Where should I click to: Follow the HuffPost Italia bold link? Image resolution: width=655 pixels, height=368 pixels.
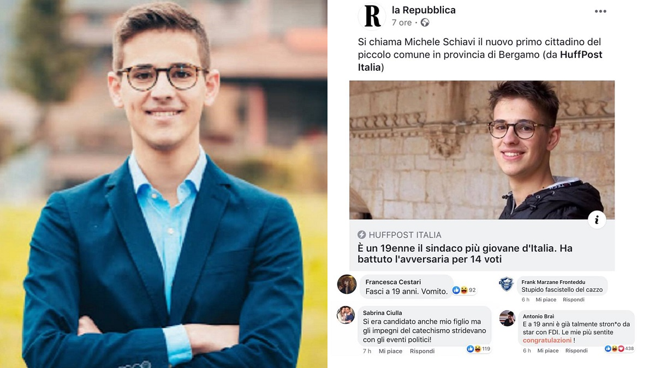(480, 61)
